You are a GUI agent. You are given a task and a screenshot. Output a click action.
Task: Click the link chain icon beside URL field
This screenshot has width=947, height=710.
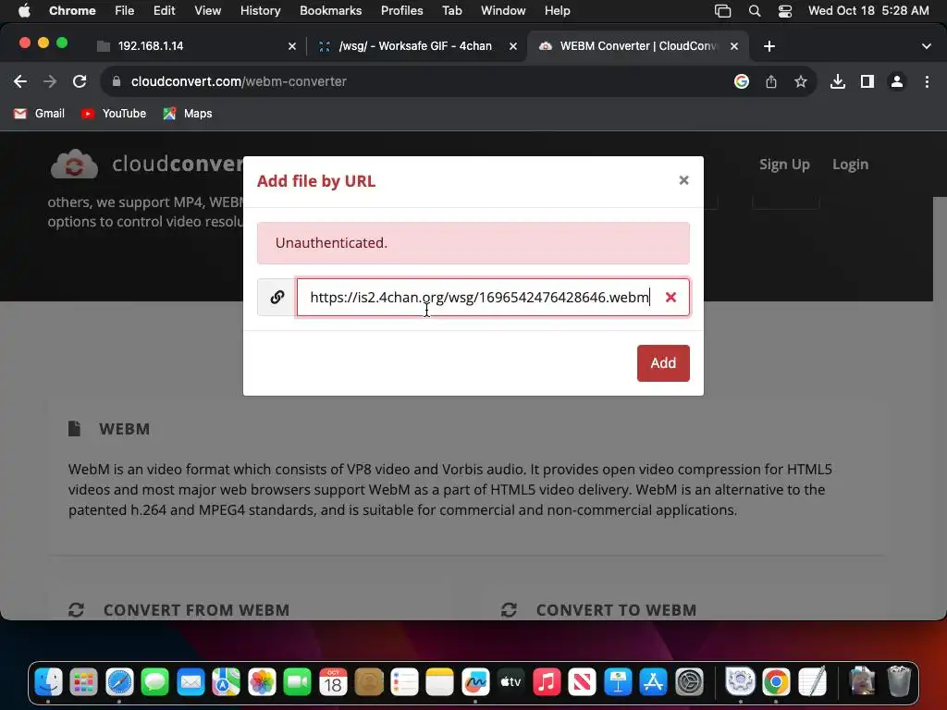pos(277,297)
